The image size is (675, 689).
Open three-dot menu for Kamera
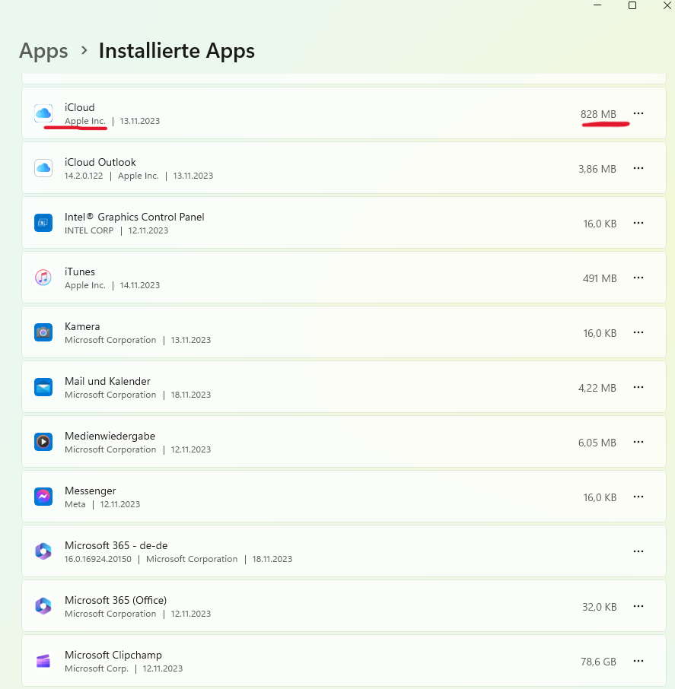point(638,332)
